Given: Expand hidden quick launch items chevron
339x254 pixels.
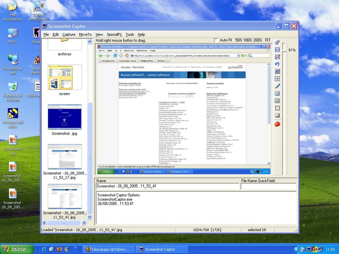Looking at the screenshot, I should pyautogui.click(x=75, y=248).
